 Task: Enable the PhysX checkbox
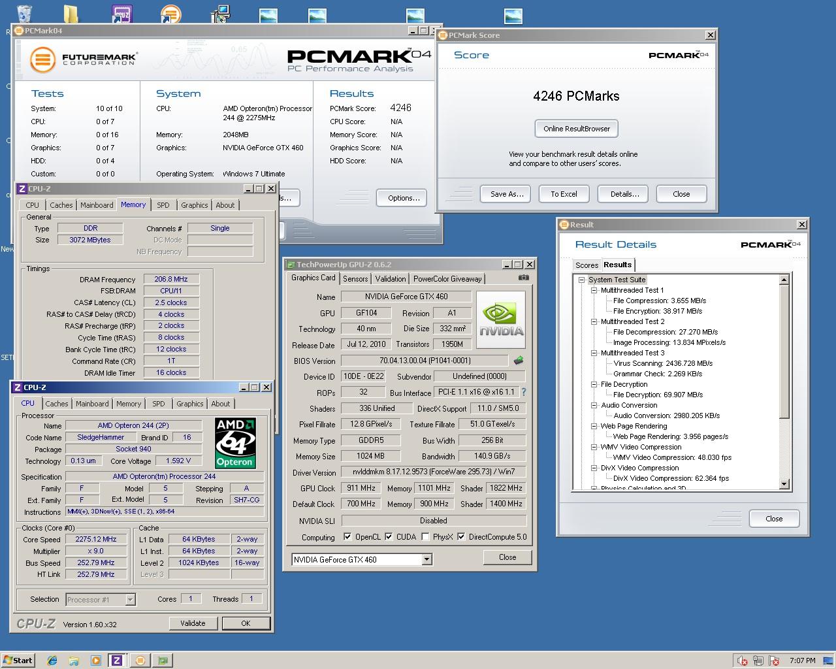pyautogui.click(x=425, y=537)
